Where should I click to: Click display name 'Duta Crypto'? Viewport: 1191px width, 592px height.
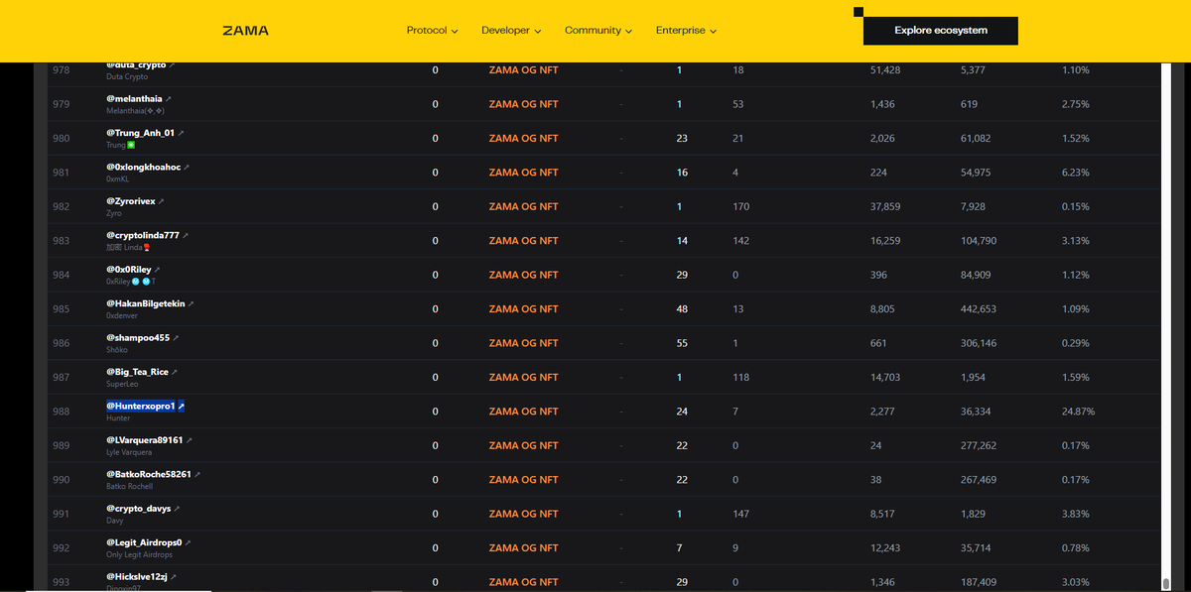pyautogui.click(x=127, y=76)
